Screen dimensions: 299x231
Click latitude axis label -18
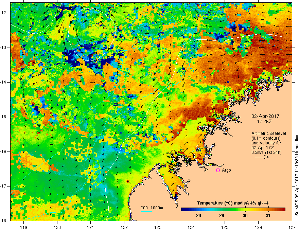[x=4, y=221]
